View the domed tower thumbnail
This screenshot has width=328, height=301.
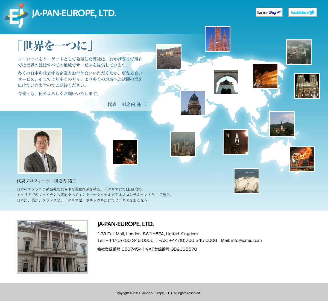(x=193, y=103)
